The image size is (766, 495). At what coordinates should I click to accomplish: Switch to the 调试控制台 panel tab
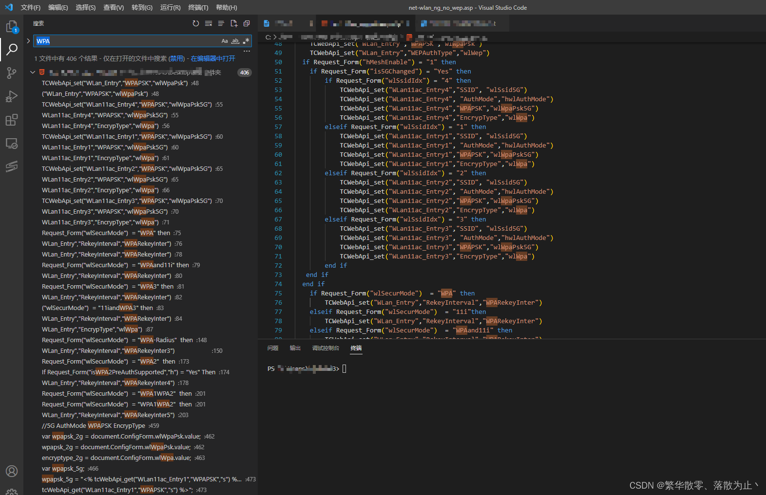point(326,348)
